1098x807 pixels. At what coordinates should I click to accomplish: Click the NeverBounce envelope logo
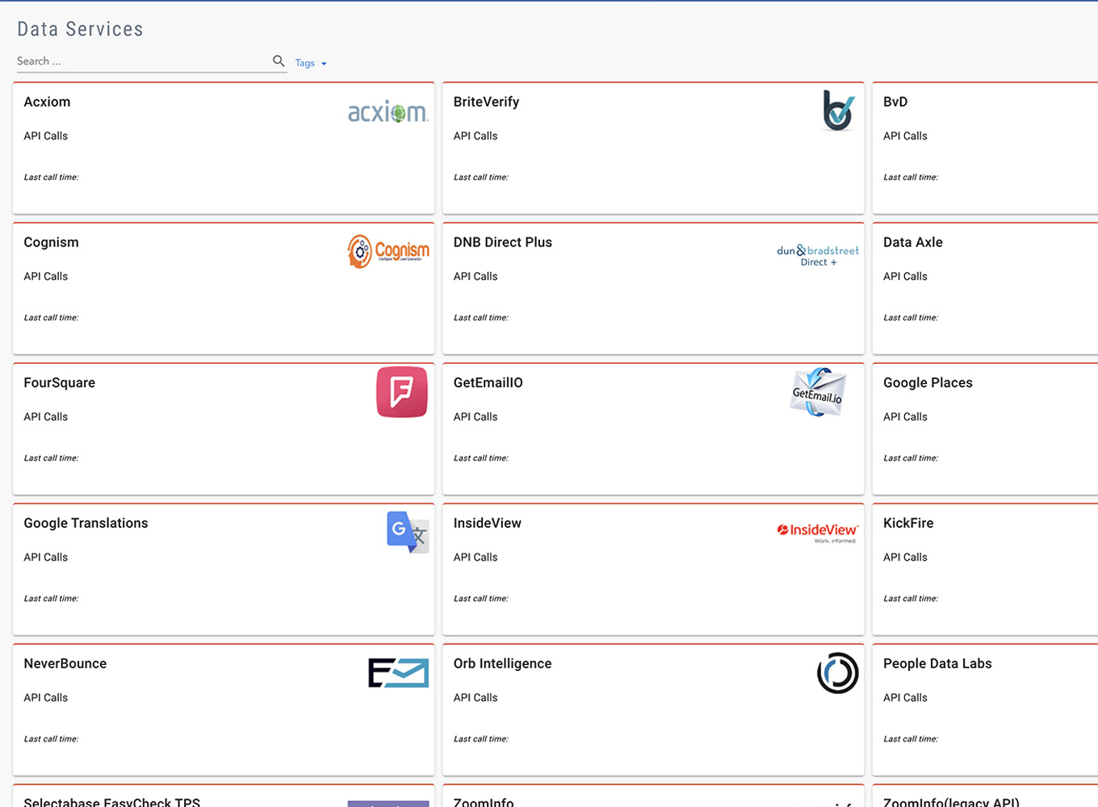(399, 673)
